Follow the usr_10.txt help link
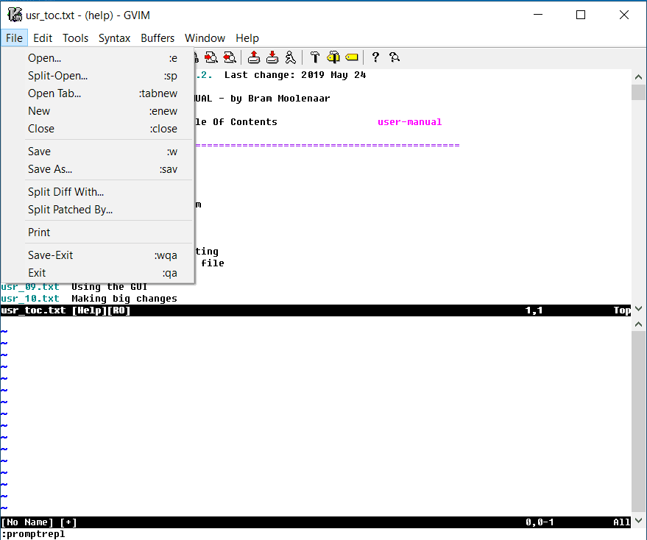Screen dimensions: 647x540 pos(30,299)
